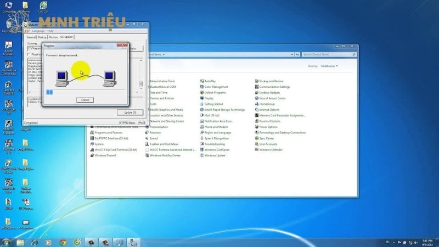Select the General tab in ProSave
Viewport: 439px width, 247px height.
[31, 37]
